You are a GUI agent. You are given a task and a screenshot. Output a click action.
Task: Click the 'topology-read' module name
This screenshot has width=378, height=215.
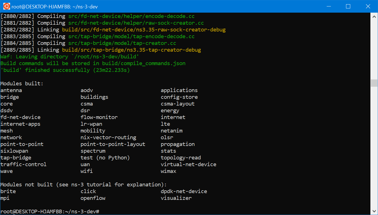181,158
